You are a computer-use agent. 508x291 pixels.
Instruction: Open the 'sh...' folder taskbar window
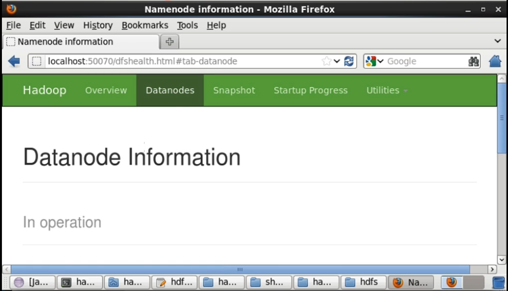269,282
